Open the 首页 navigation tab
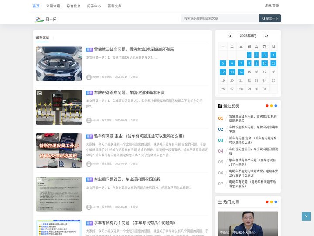 [36, 6]
